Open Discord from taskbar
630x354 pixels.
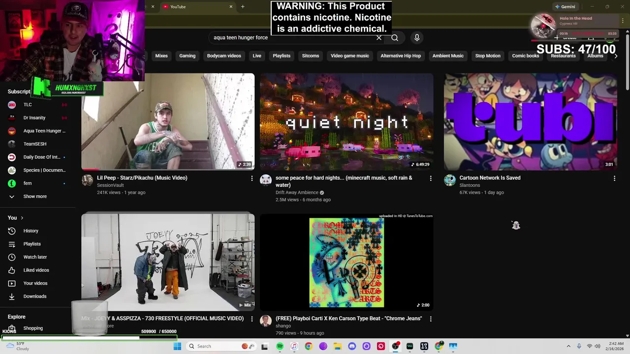point(352,346)
